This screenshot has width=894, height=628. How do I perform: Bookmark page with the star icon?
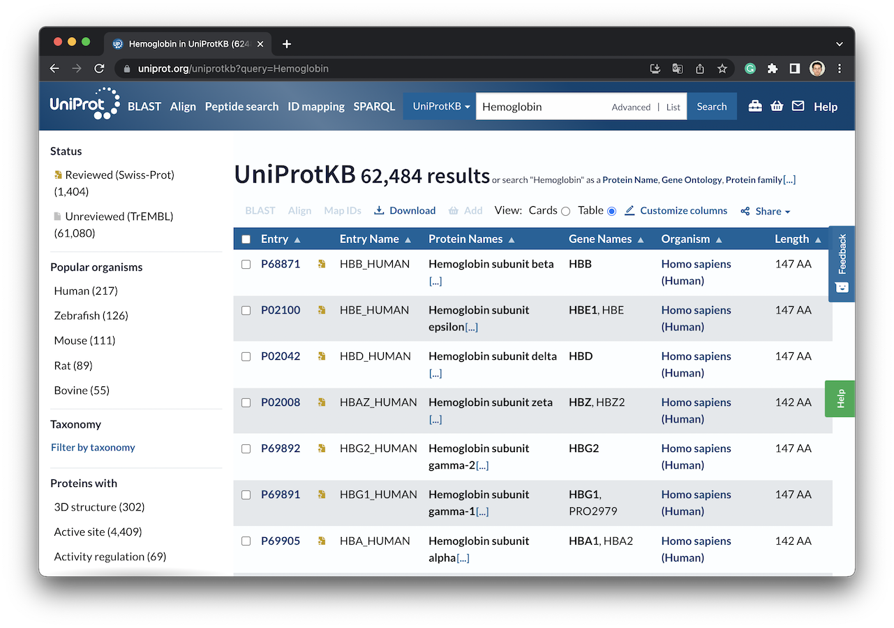click(x=722, y=68)
